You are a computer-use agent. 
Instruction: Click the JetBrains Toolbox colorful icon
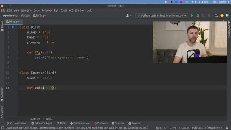click(x=227, y=16)
